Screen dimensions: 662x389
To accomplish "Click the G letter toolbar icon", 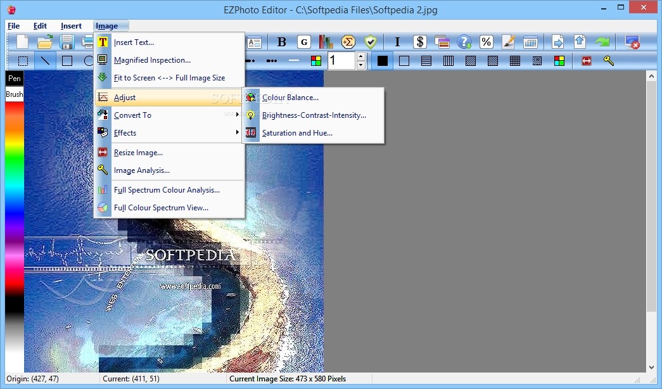I will coord(303,42).
